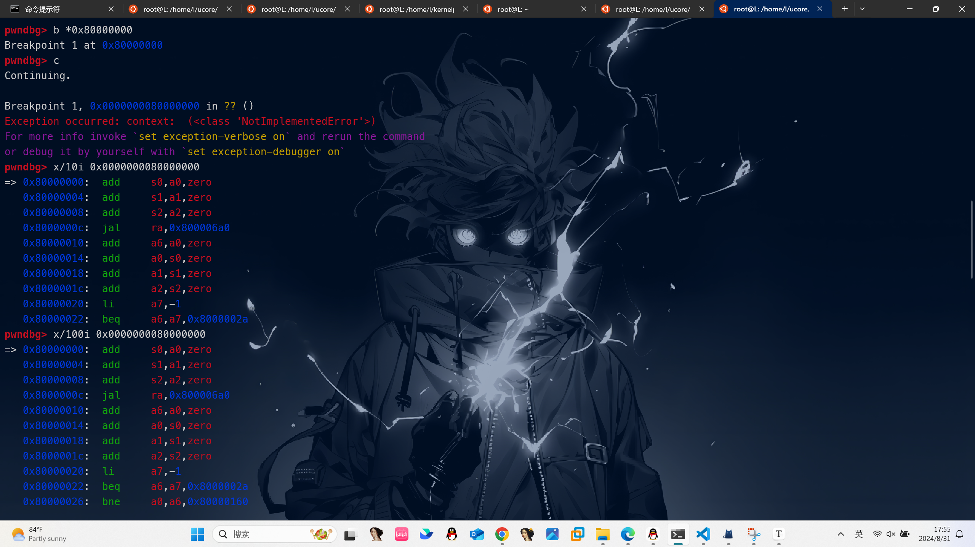The height and width of the screenshot is (547, 975).
Task: Open Microsoft Edge from the taskbar
Action: [x=628, y=534]
